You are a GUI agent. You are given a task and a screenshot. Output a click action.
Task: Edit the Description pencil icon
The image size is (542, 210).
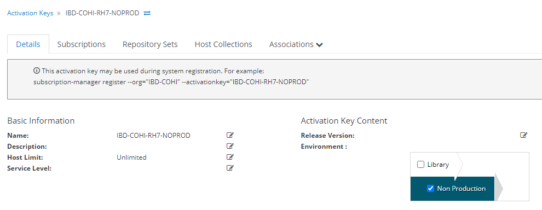click(230, 146)
